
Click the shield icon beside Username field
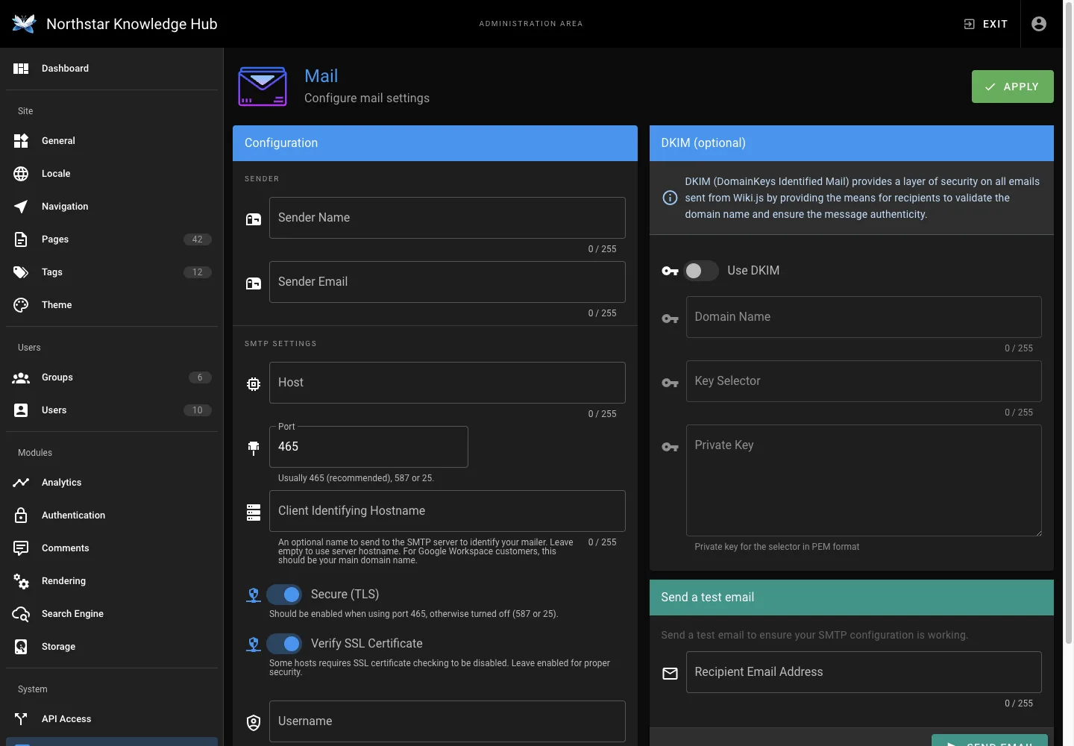pos(254,723)
